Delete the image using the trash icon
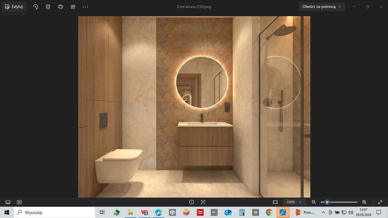This screenshot has height=218, width=388. click(48, 7)
